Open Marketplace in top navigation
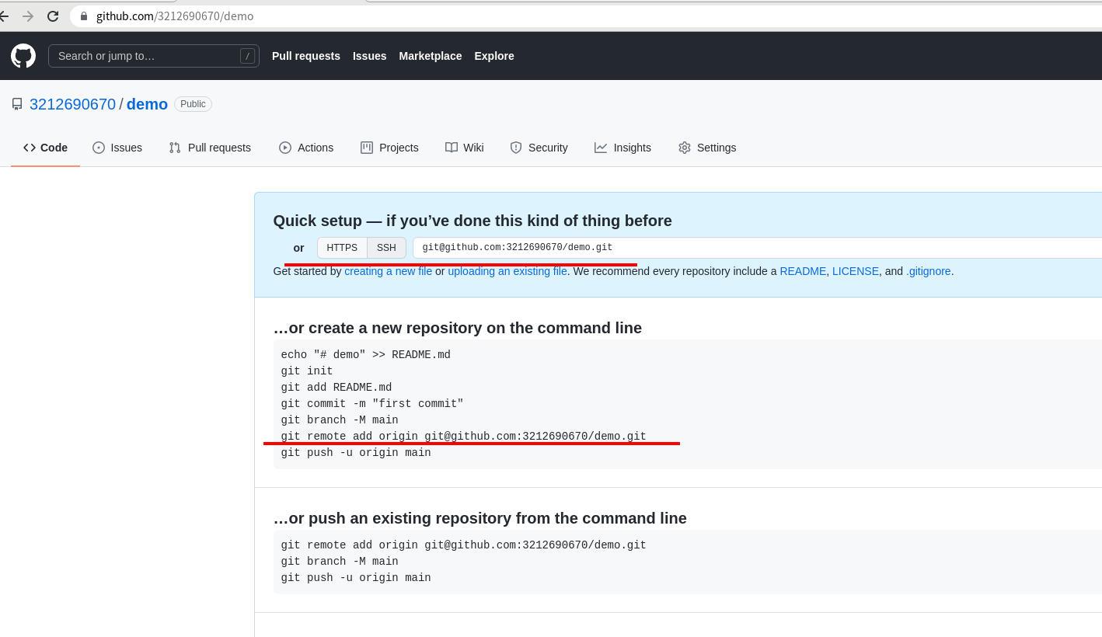 pyautogui.click(x=431, y=56)
